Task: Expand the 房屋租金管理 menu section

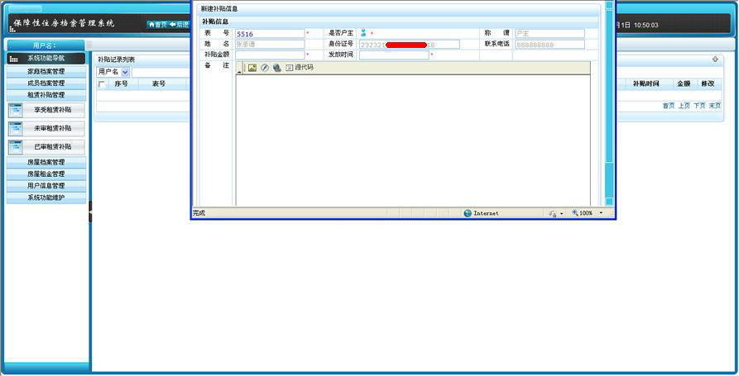Action: (x=46, y=174)
